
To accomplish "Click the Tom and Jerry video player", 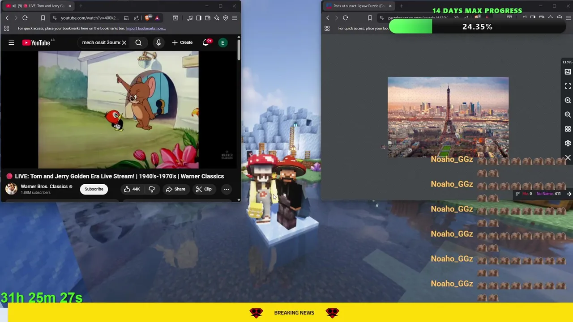I will coord(118,110).
